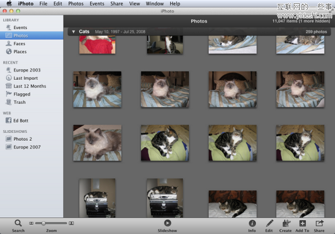Viewport: 335px width, 234px height.
Task: Click the Add To icon
Action: [302, 223]
